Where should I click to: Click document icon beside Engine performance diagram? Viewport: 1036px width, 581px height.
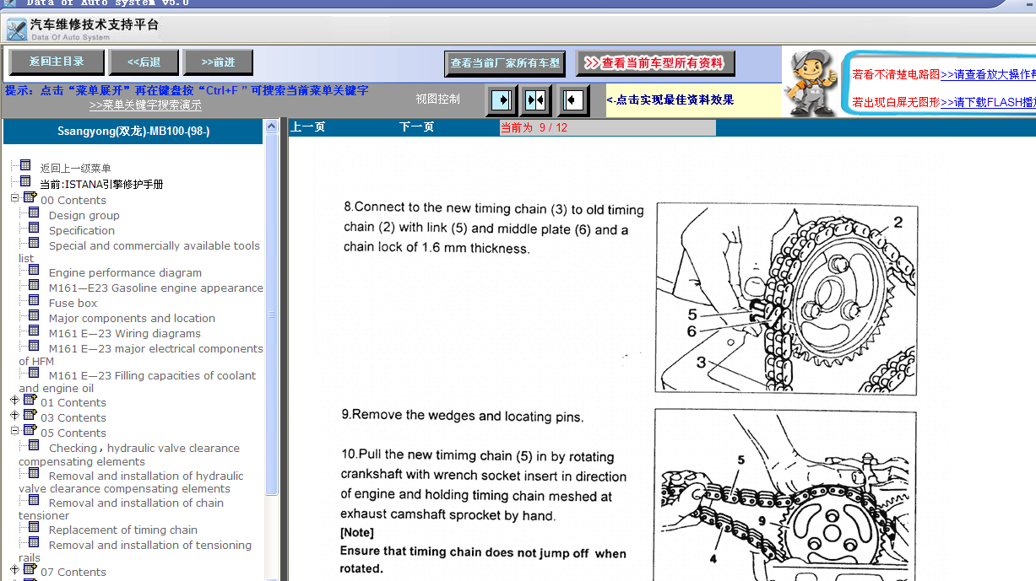pyautogui.click(x=34, y=271)
